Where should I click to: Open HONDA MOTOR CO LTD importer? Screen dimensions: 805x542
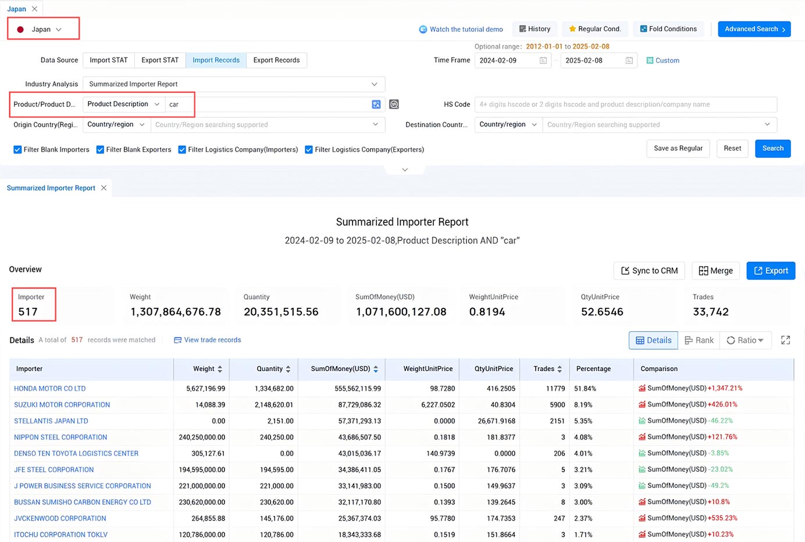(50, 389)
